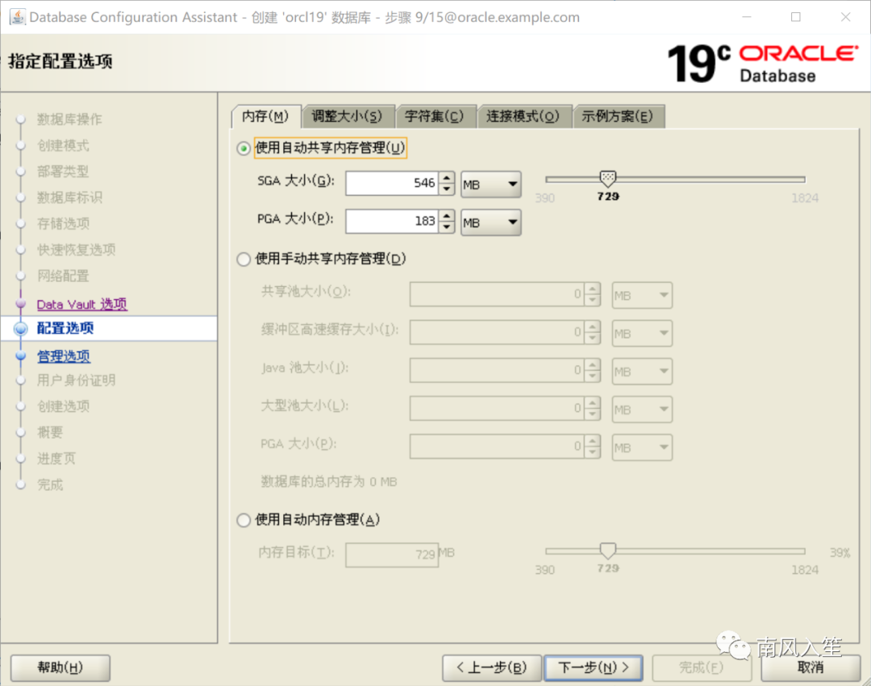Open the Java 池大小 unit dropdown

click(x=642, y=372)
